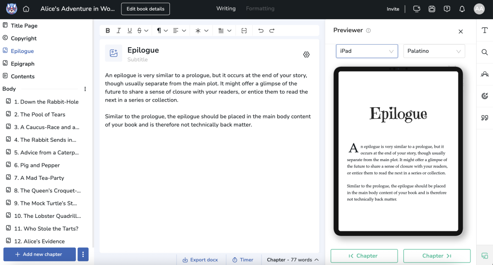Screen dimensions: 493x265
Task: Open the search icon in right sidebar
Action: pyautogui.click(x=484, y=52)
